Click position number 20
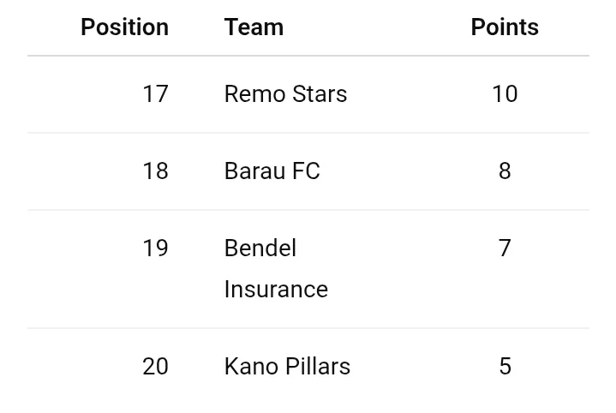This screenshot has width=616, height=413. (155, 367)
